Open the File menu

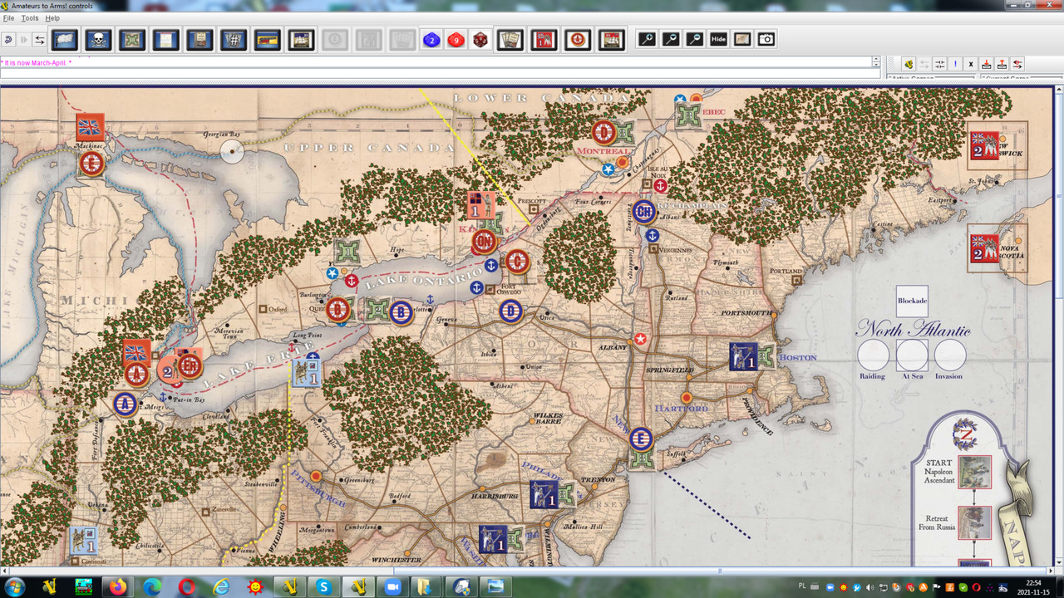[x=8, y=18]
